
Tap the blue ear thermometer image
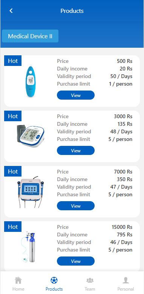(x=31, y=81)
